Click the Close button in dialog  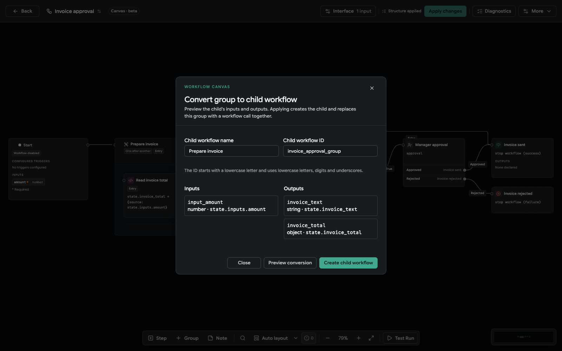click(x=244, y=263)
